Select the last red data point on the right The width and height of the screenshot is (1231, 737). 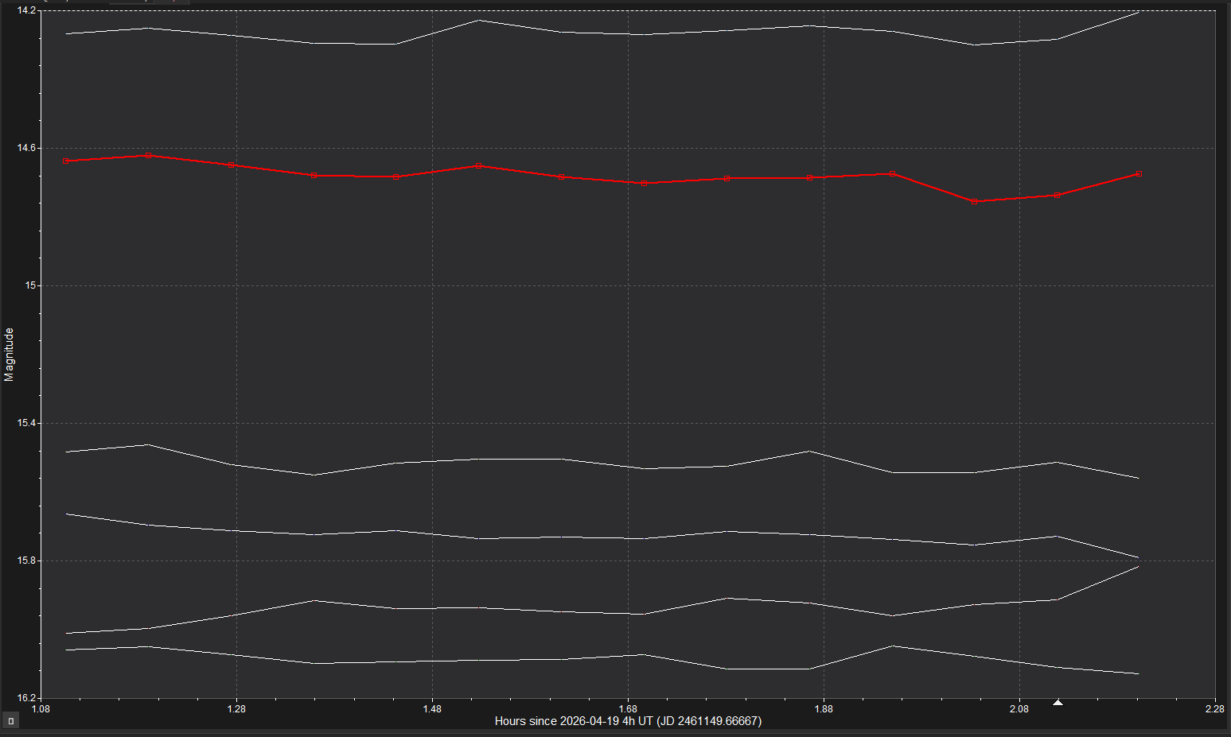point(1139,173)
